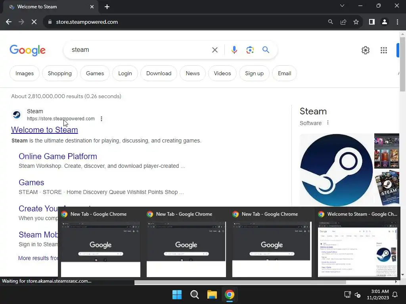Select the Shopping filter chip

click(60, 73)
